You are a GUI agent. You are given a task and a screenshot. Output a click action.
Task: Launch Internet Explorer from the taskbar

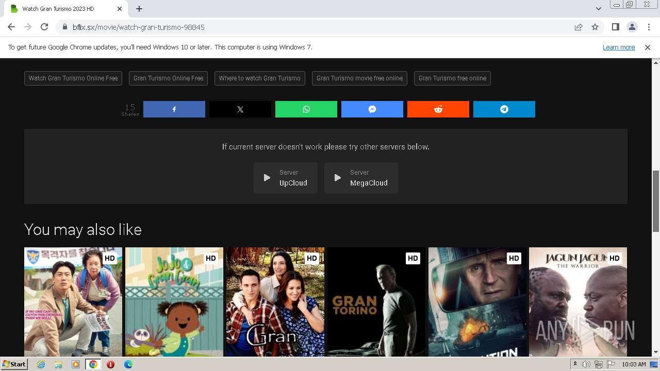point(41,364)
